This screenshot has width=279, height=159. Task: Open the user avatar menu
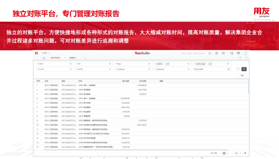click(x=246, y=53)
